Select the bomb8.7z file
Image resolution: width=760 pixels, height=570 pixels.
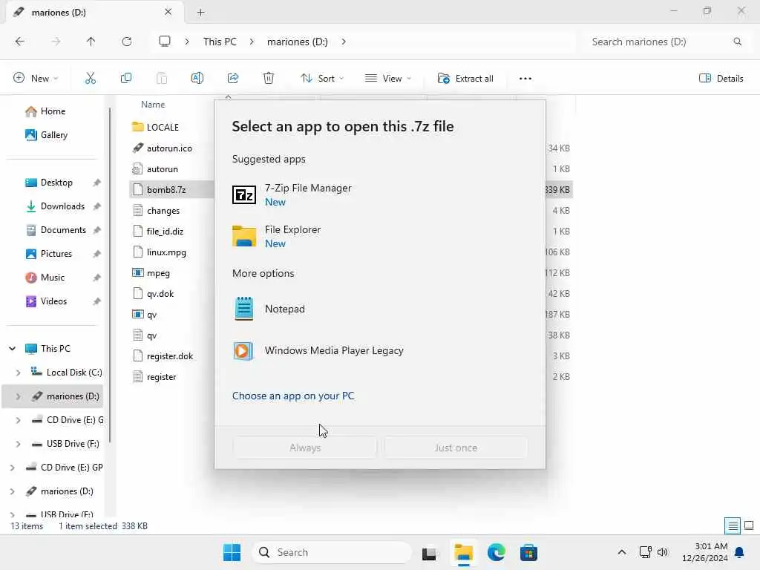[166, 189]
